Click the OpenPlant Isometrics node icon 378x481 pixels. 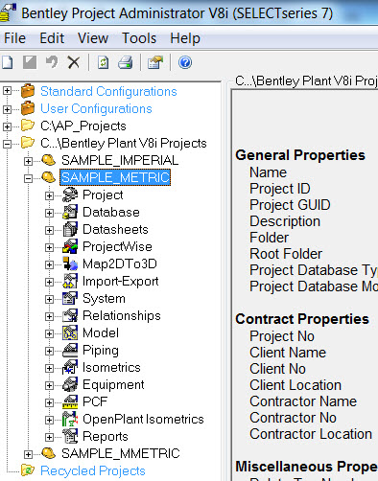(70, 419)
